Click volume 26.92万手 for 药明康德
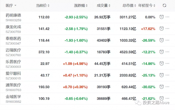The image size is (175, 110). click(102, 17)
